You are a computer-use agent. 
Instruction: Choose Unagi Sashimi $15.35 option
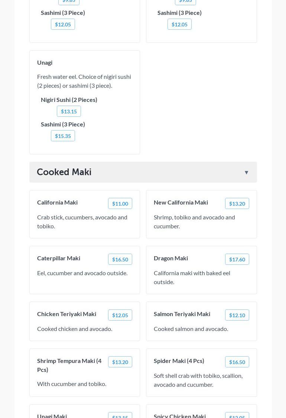[63, 136]
